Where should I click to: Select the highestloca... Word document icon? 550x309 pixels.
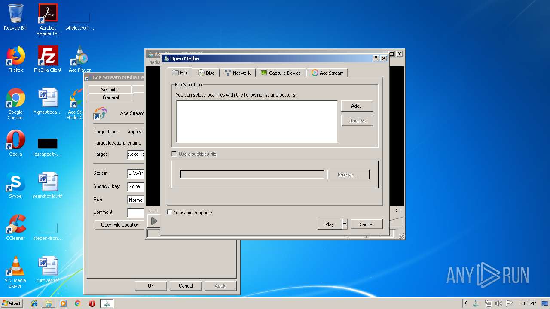point(48,101)
